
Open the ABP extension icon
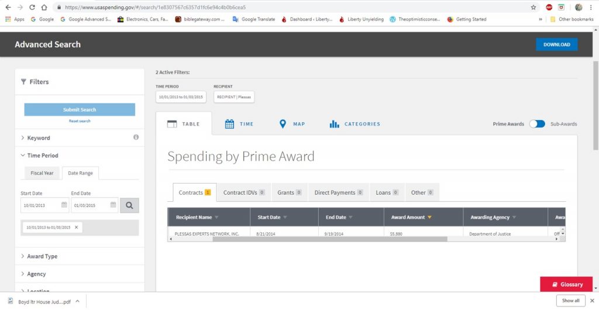tap(549, 7)
